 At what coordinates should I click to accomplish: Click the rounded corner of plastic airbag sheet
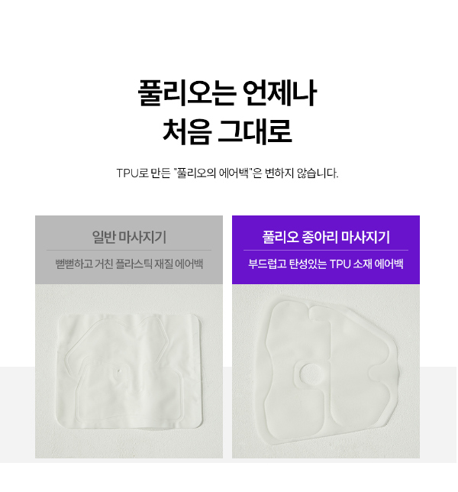tap(196, 320)
